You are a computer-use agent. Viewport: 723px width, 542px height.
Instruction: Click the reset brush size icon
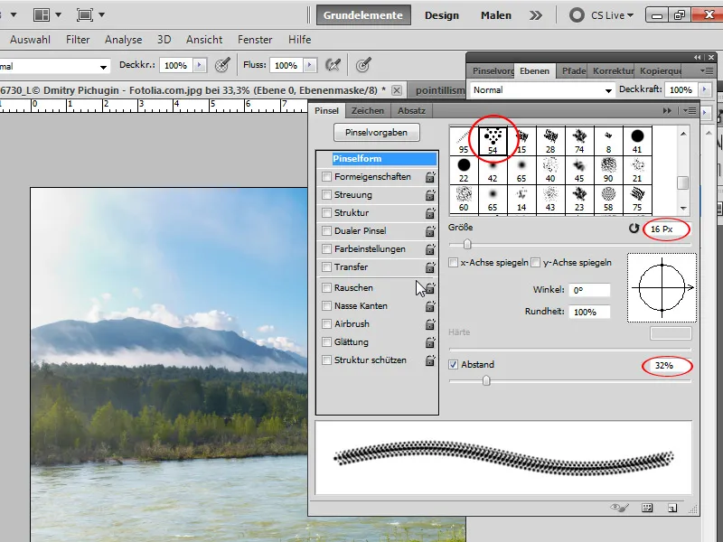tap(634, 229)
